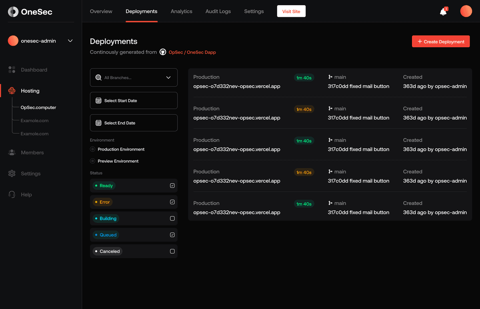Switch to the Analytics tab
480x309 pixels.
pos(181,11)
